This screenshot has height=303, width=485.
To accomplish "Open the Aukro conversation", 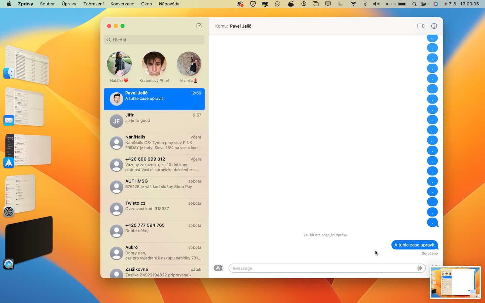I will (154, 254).
